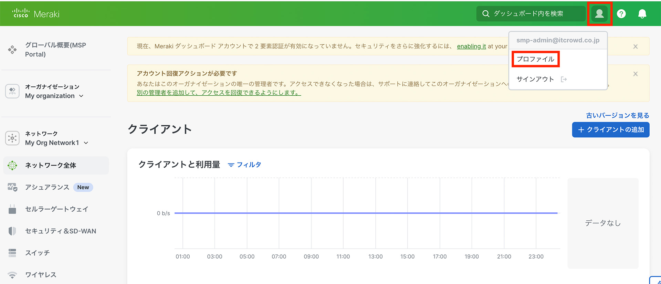Image resolution: width=661 pixels, height=284 pixels.
Task: Click the 古いバージョンを見る link
Action: [x=617, y=115]
